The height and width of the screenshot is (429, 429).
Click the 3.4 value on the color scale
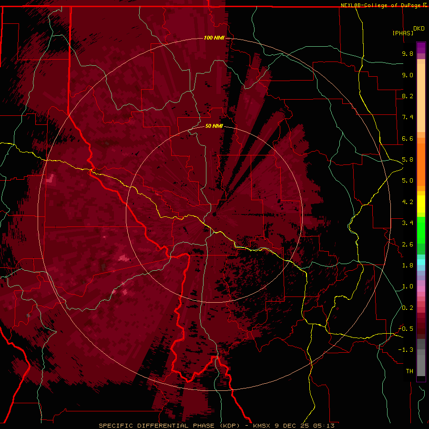click(x=408, y=223)
